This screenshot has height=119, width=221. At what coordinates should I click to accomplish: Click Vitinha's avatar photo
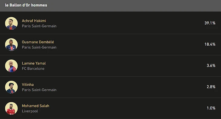[x=12, y=87]
